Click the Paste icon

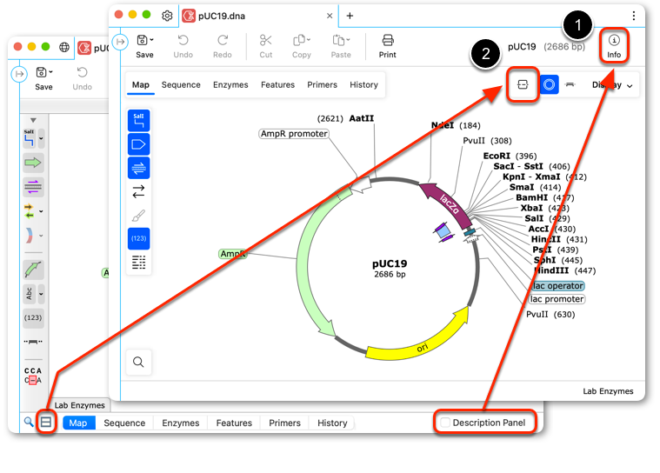point(338,40)
